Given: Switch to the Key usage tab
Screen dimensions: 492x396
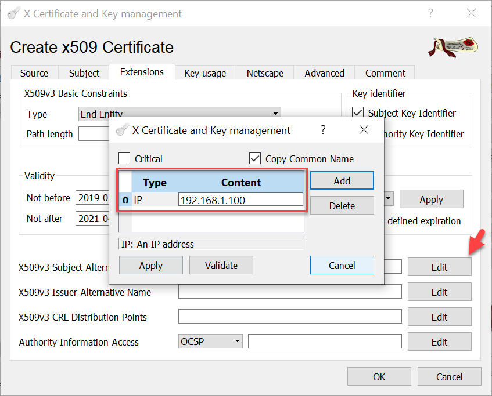Looking at the screenshot, I should [205, 73].
